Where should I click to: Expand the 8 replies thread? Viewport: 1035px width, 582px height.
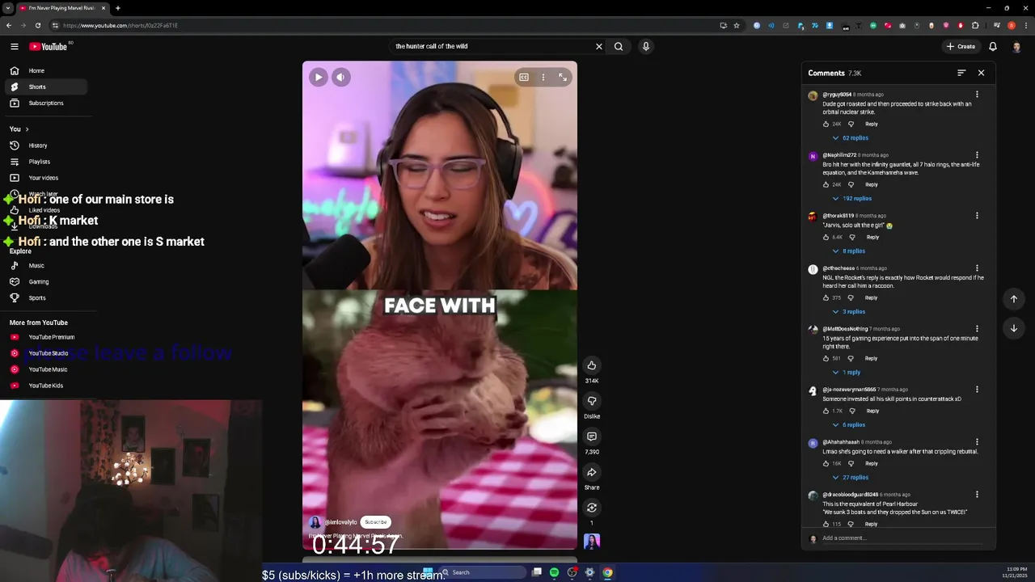pos(849,251)
